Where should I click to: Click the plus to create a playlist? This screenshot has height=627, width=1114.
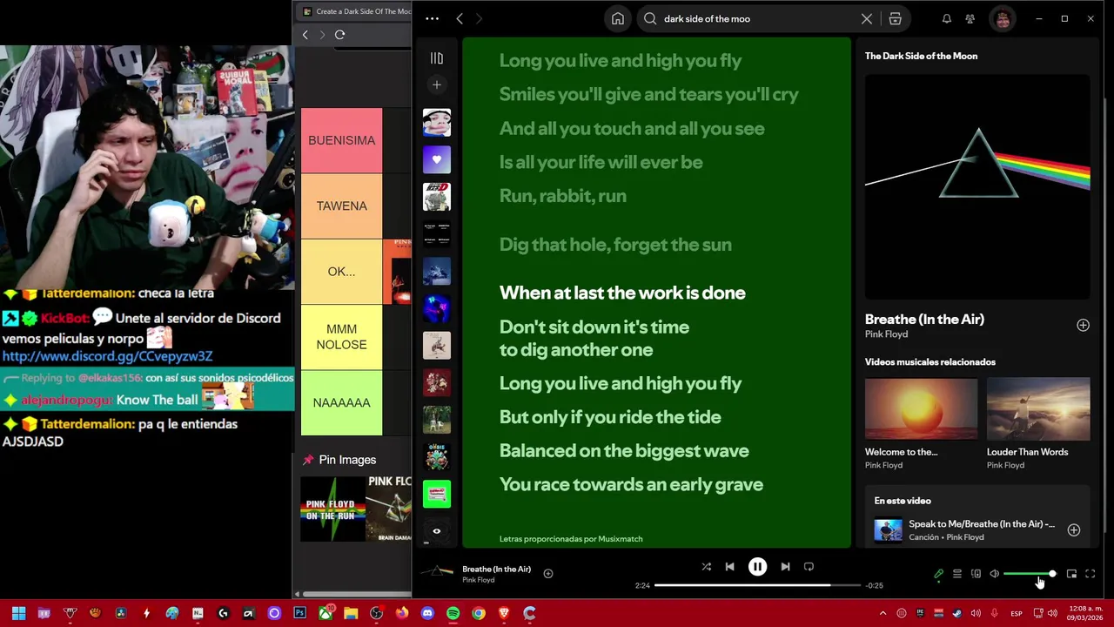(437, 84)
